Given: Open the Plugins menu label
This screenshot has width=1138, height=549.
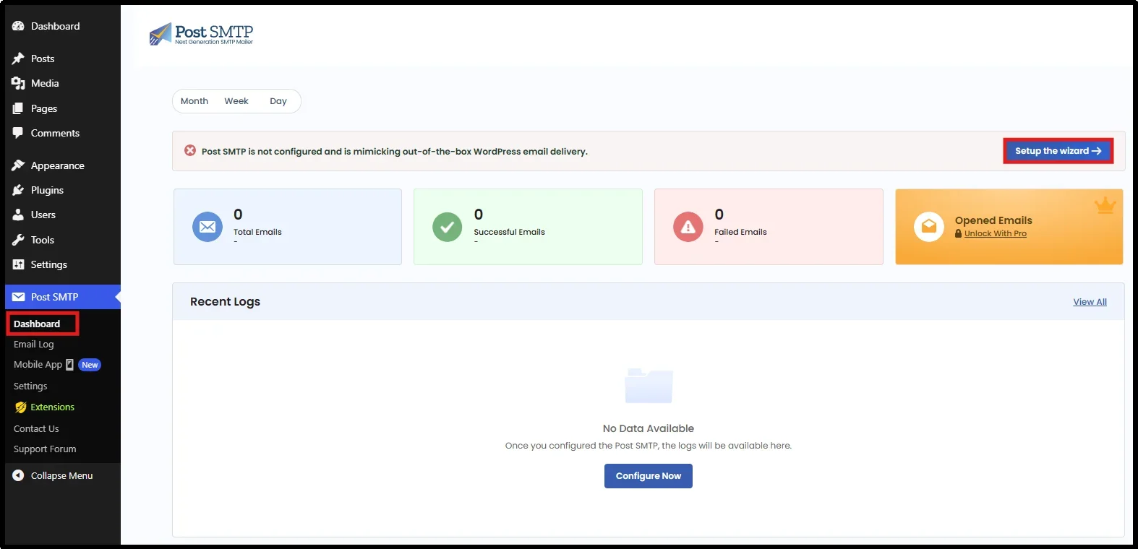Looking at the screenshot, I should click(x=47, y=190).
